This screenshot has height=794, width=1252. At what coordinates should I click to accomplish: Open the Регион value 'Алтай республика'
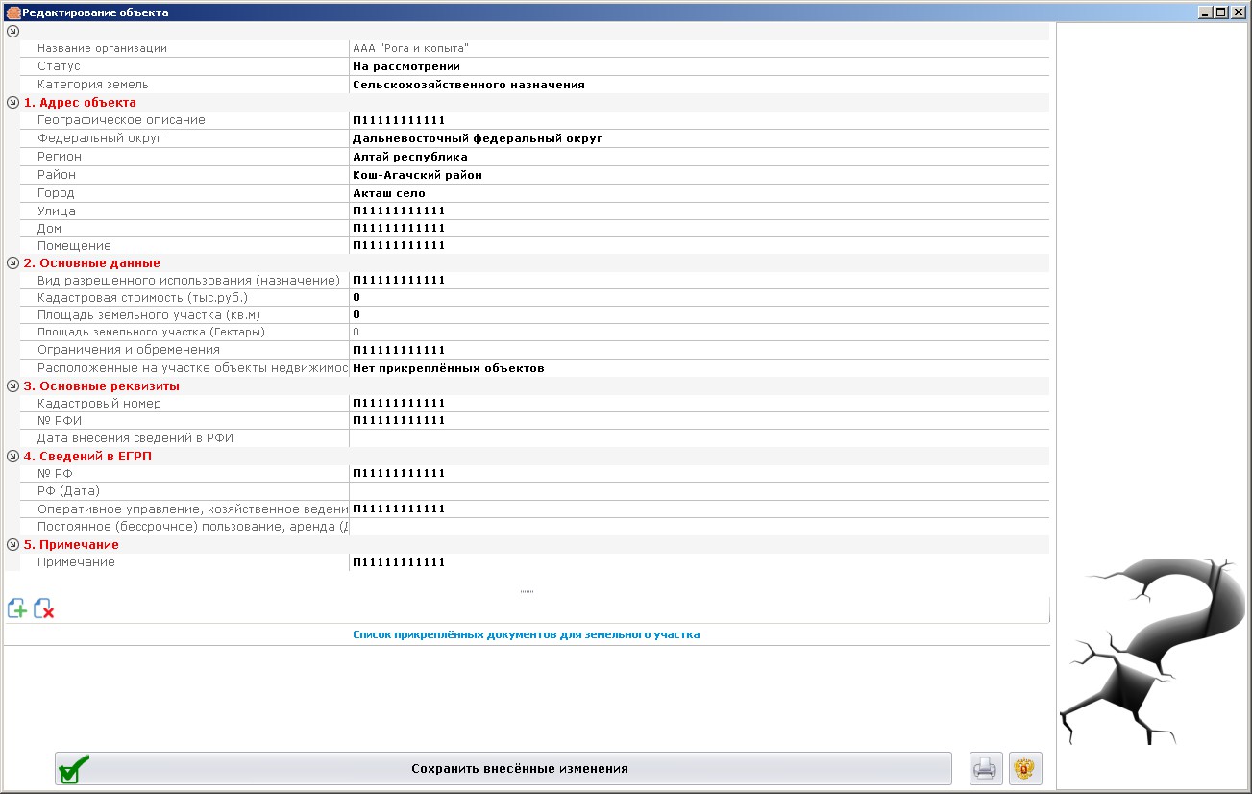tap(700, 157)
